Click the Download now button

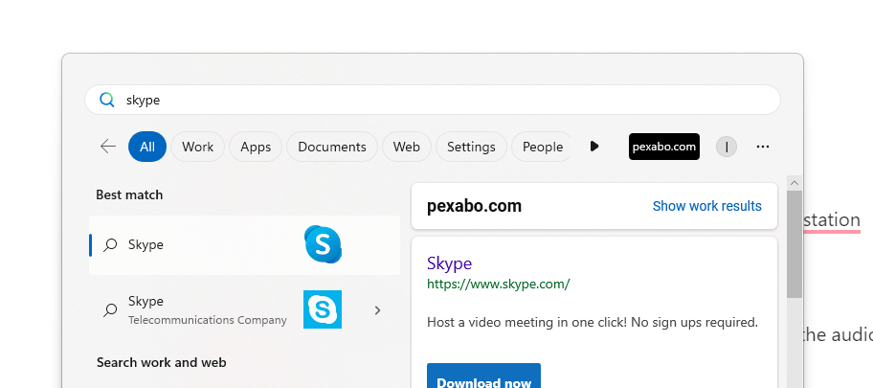coord(483,376)
